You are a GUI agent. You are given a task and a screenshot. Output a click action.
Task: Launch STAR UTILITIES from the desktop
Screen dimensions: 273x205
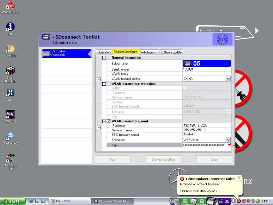(10, 74)
